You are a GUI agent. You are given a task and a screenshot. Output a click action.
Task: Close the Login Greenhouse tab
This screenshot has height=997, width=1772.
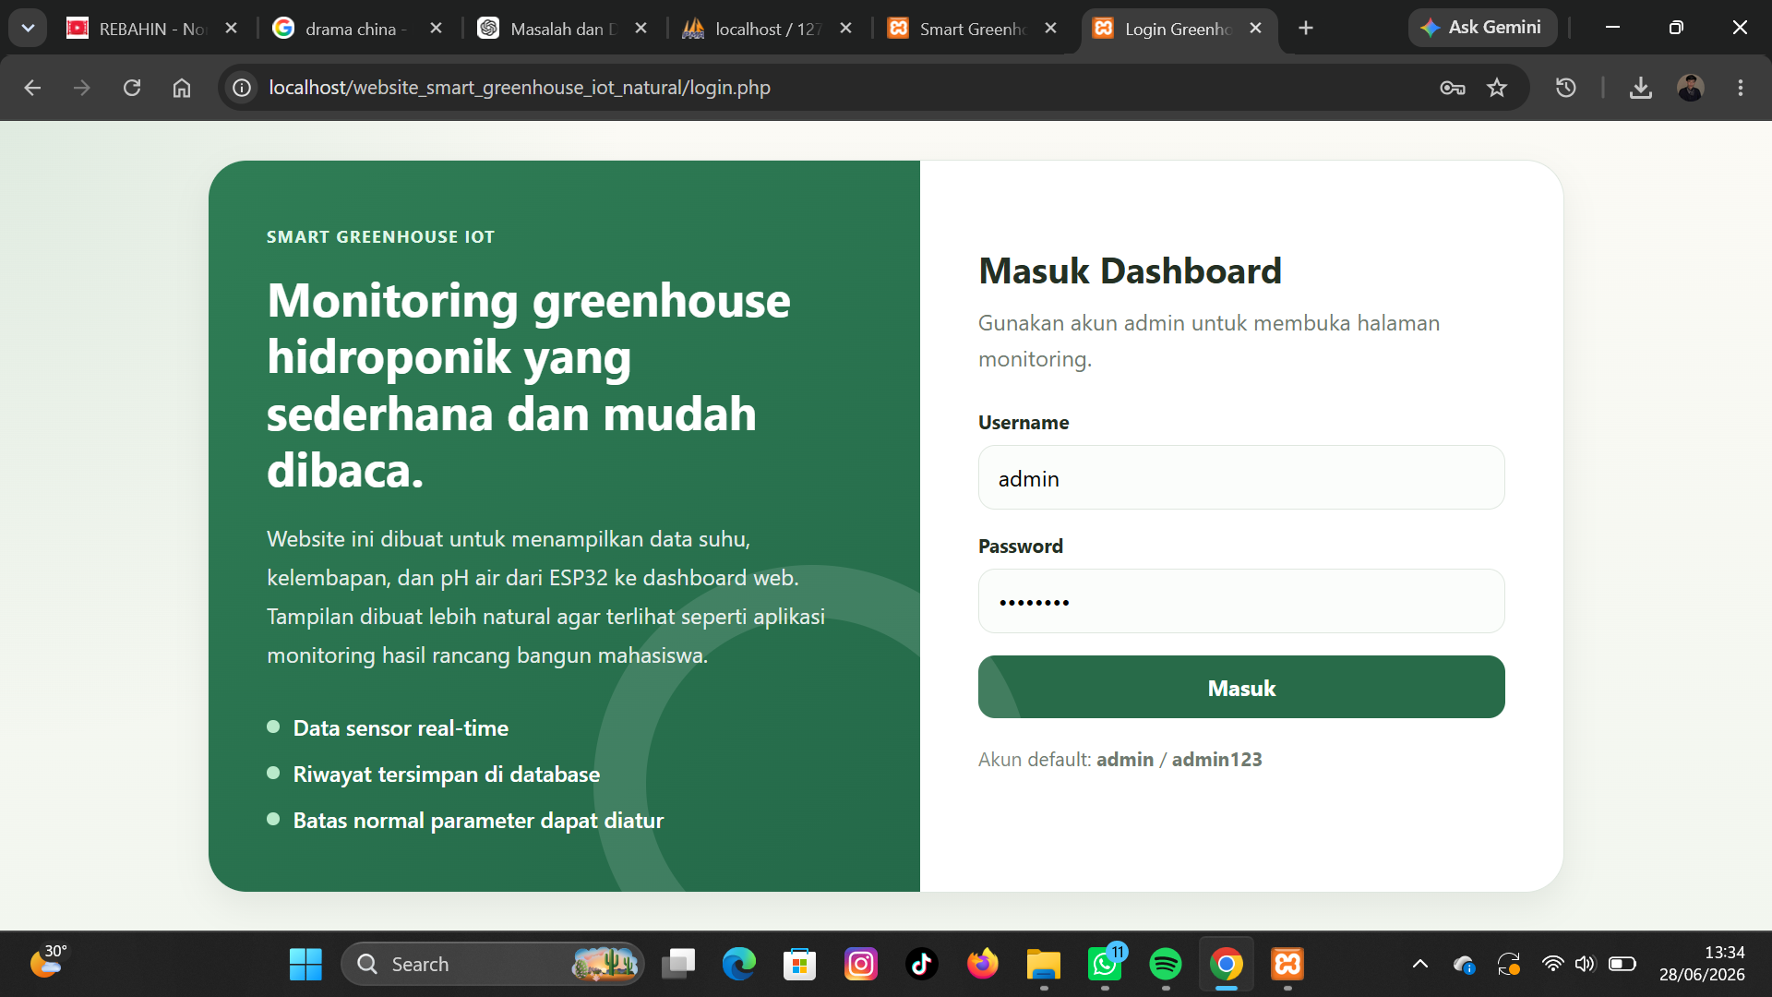tap(1256, 29)
